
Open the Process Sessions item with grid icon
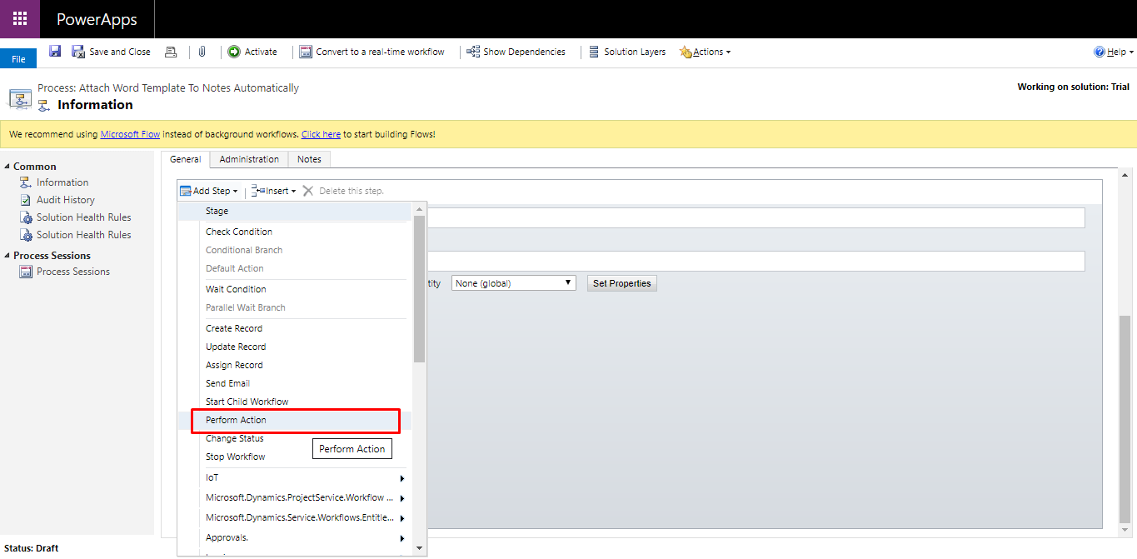[73, 272]
